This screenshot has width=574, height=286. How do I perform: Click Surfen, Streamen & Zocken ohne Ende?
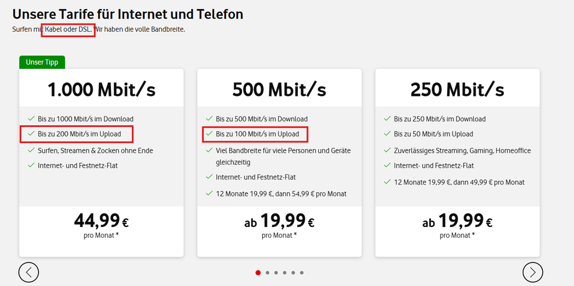(x=95, y=150)
